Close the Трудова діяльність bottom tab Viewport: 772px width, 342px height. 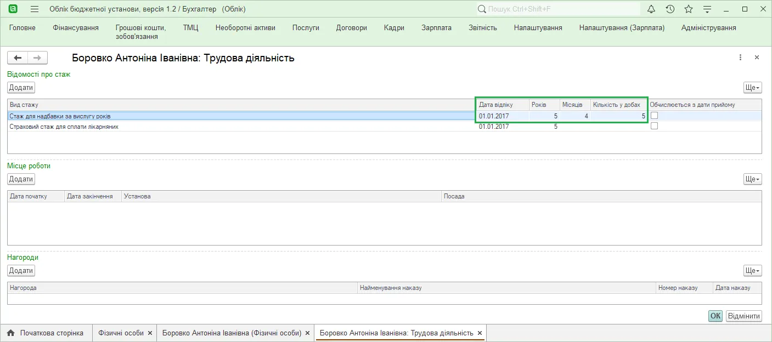(480, 333)
